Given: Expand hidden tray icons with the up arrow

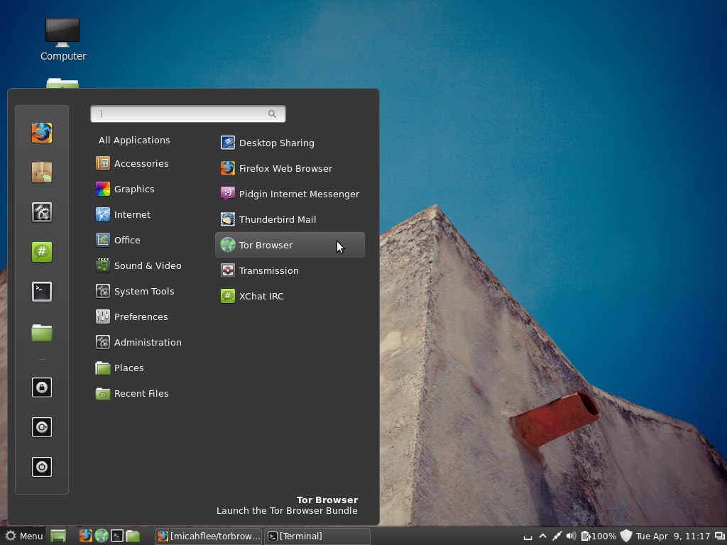Looking at the screenshot, I should point(542,536).
